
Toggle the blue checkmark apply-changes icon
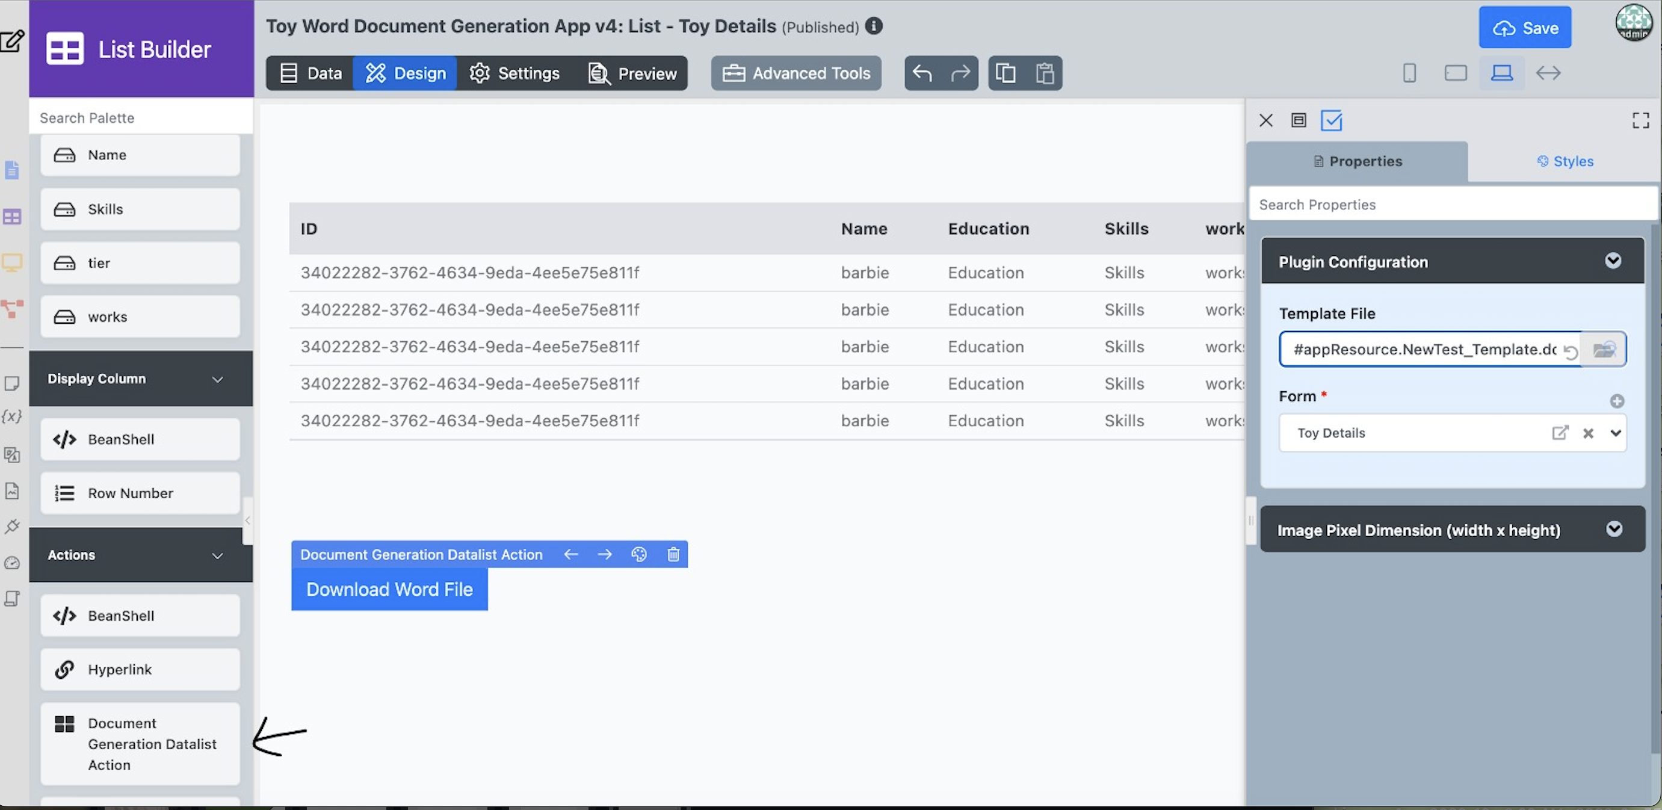[x=1331, y=121]
